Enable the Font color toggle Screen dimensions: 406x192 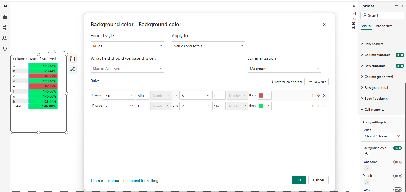(398, 162)
